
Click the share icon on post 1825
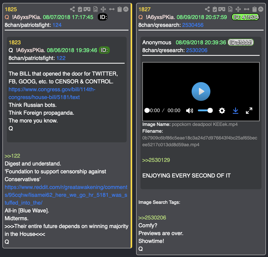(x=72, y=9)
